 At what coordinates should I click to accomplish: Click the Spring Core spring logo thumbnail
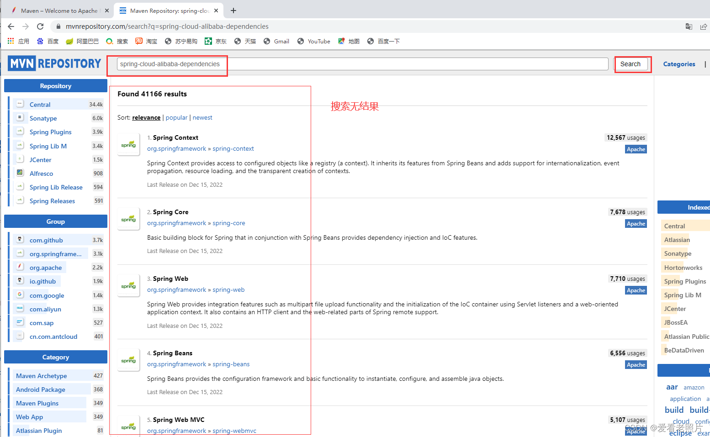click(128, 219)
